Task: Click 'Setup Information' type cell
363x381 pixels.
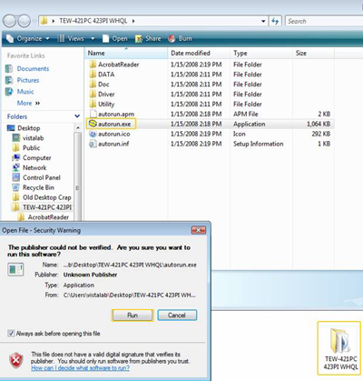Action: (x=259, y=144)
